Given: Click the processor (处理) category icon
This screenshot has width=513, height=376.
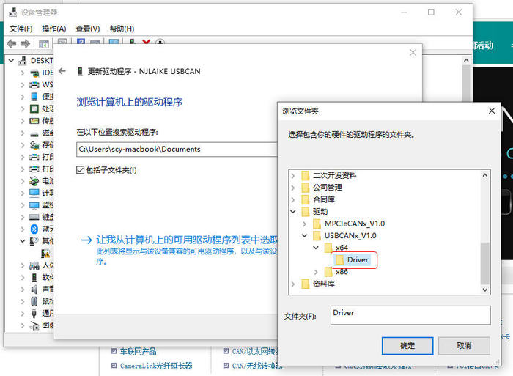Looking at the screenshot, I should coord(34,108).
